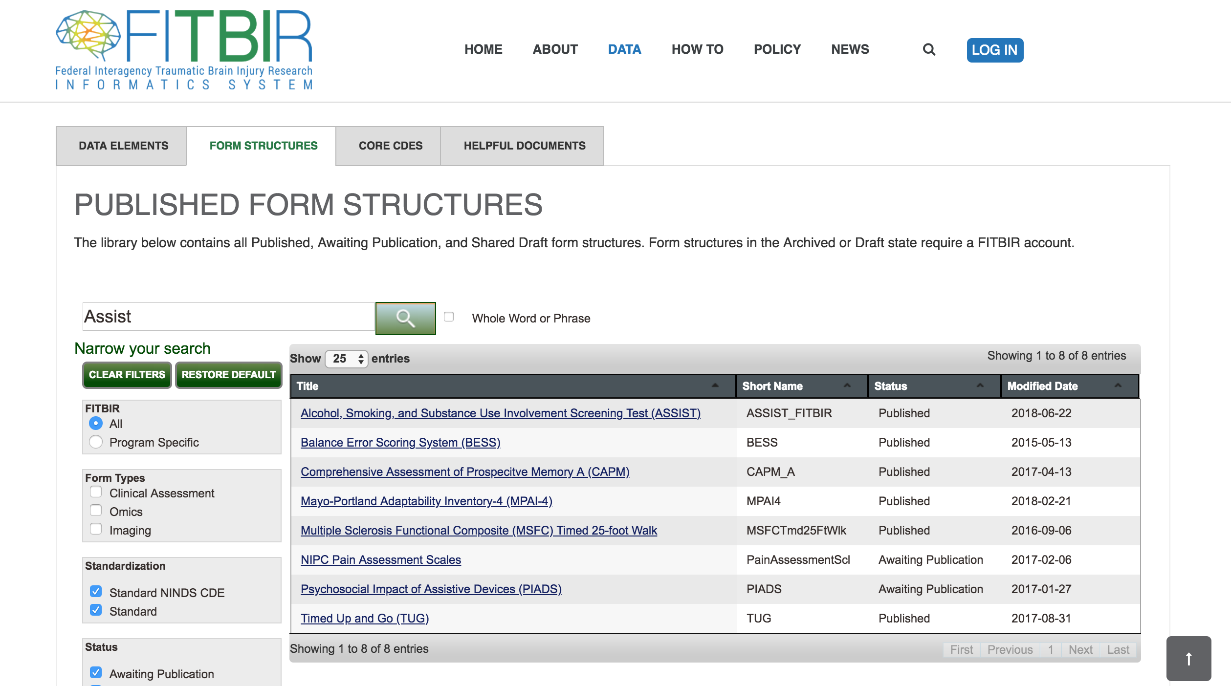Uncheck Awaiting Publication status checkbox
Image resolution: width=1231 pixels, height=686 pixels.
pyautogui.click(x=96, y=673)
